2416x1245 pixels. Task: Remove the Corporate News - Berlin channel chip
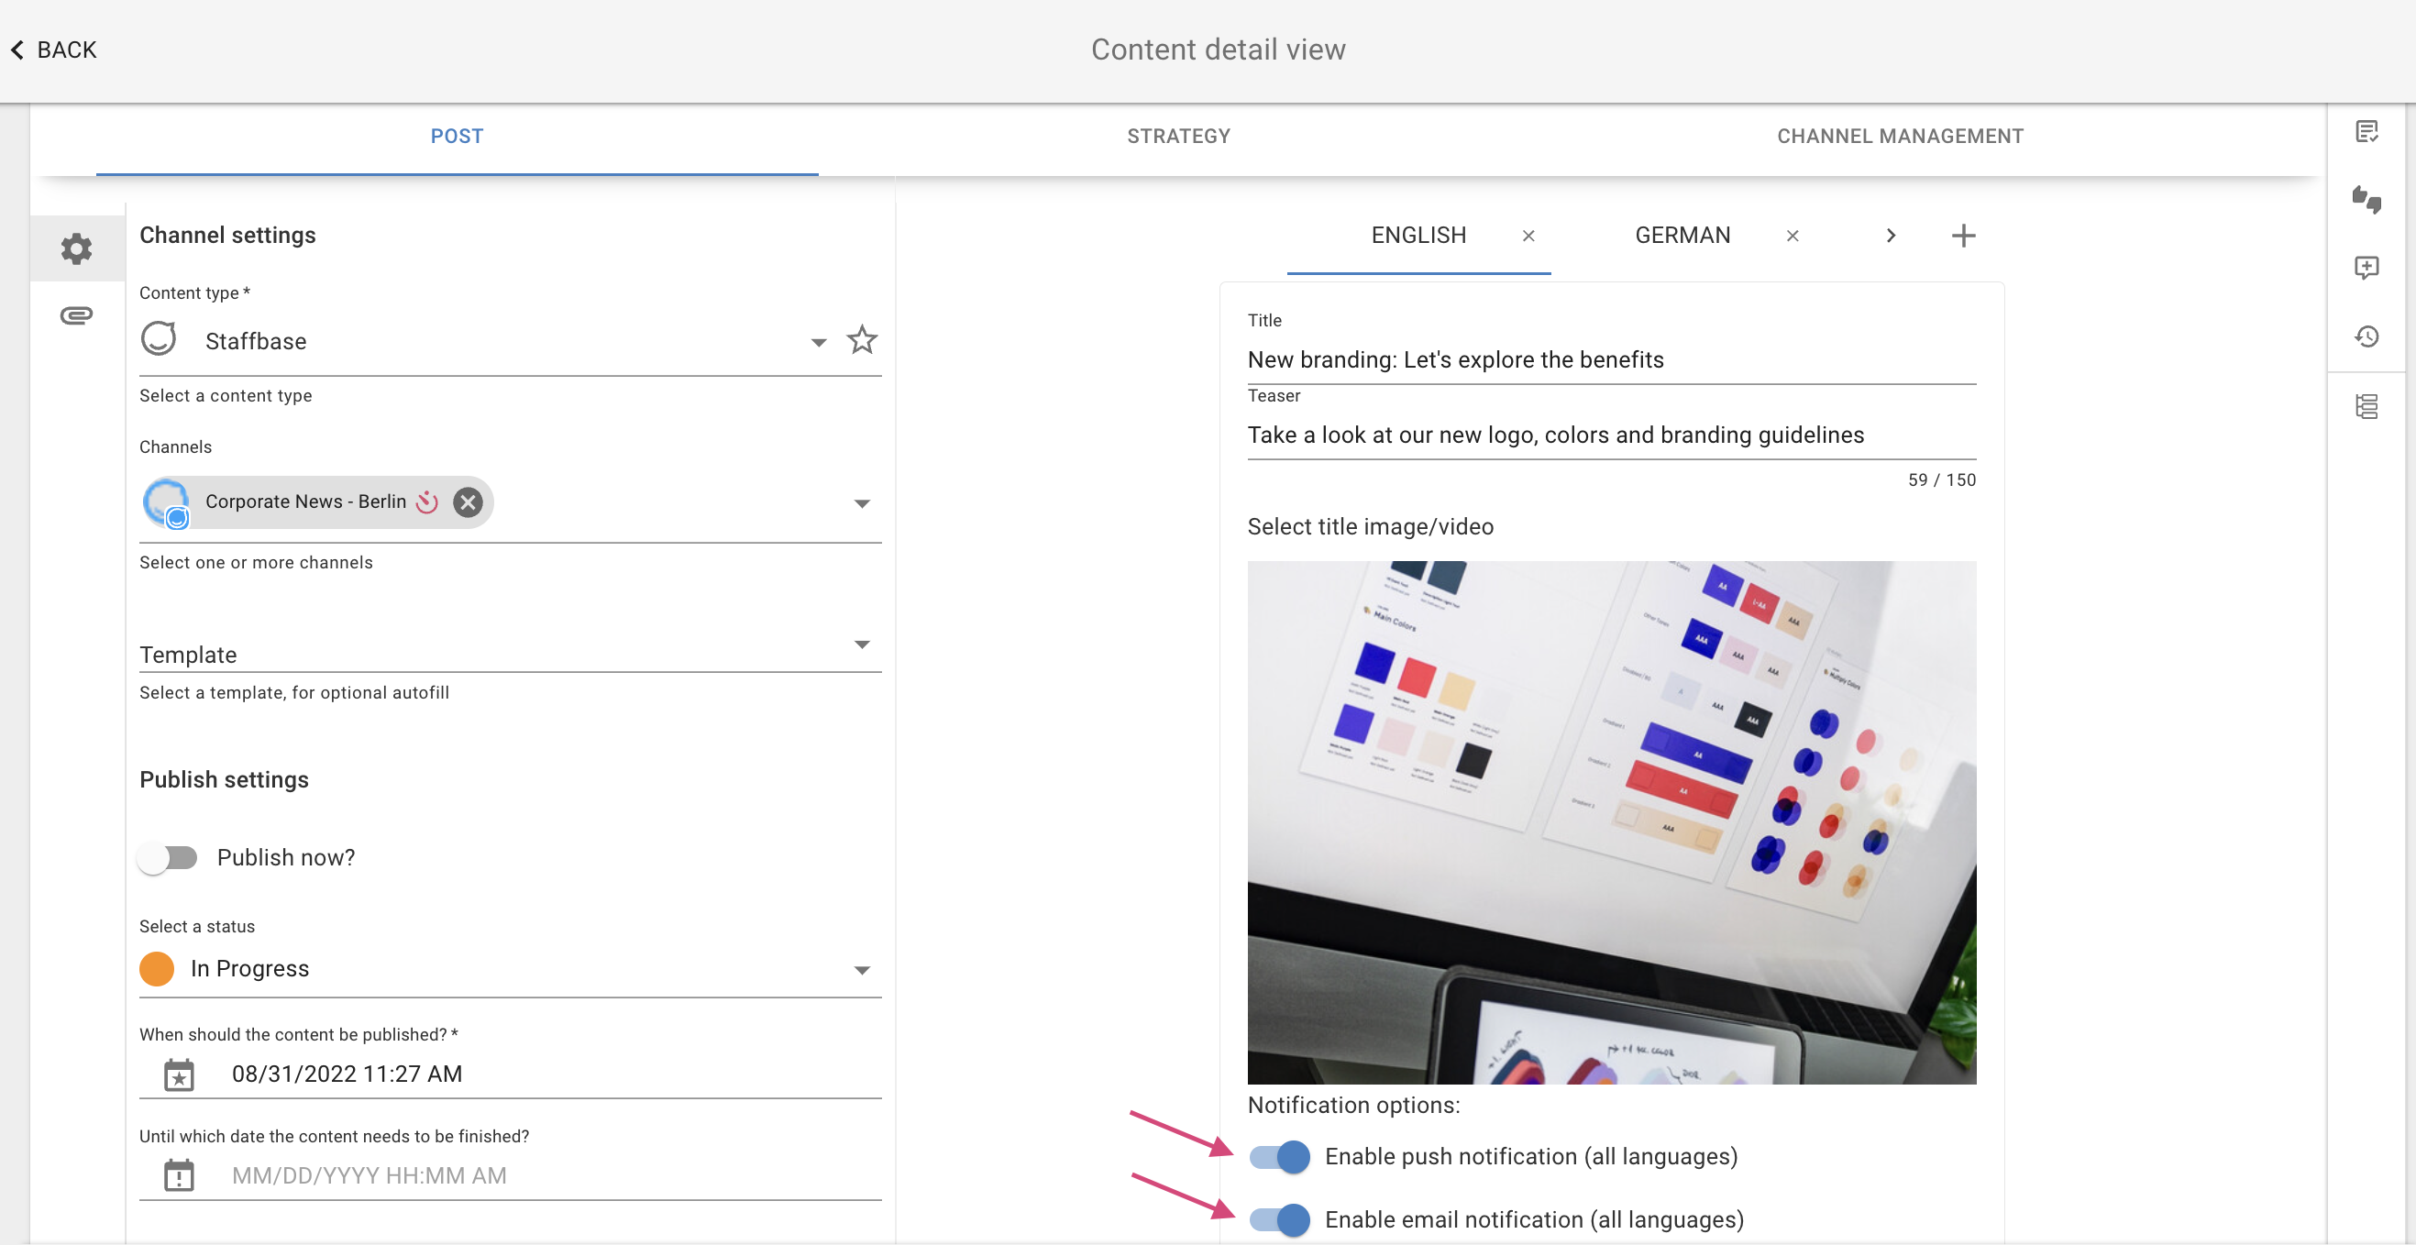pyautogui.click(x=468, y=502)
